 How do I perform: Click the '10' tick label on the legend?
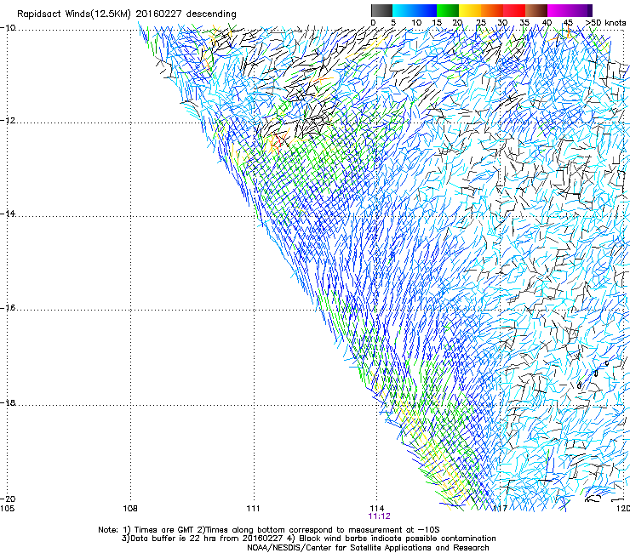[x=416, y=22]
